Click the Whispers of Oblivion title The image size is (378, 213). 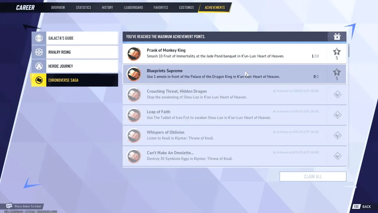(166, 132)
